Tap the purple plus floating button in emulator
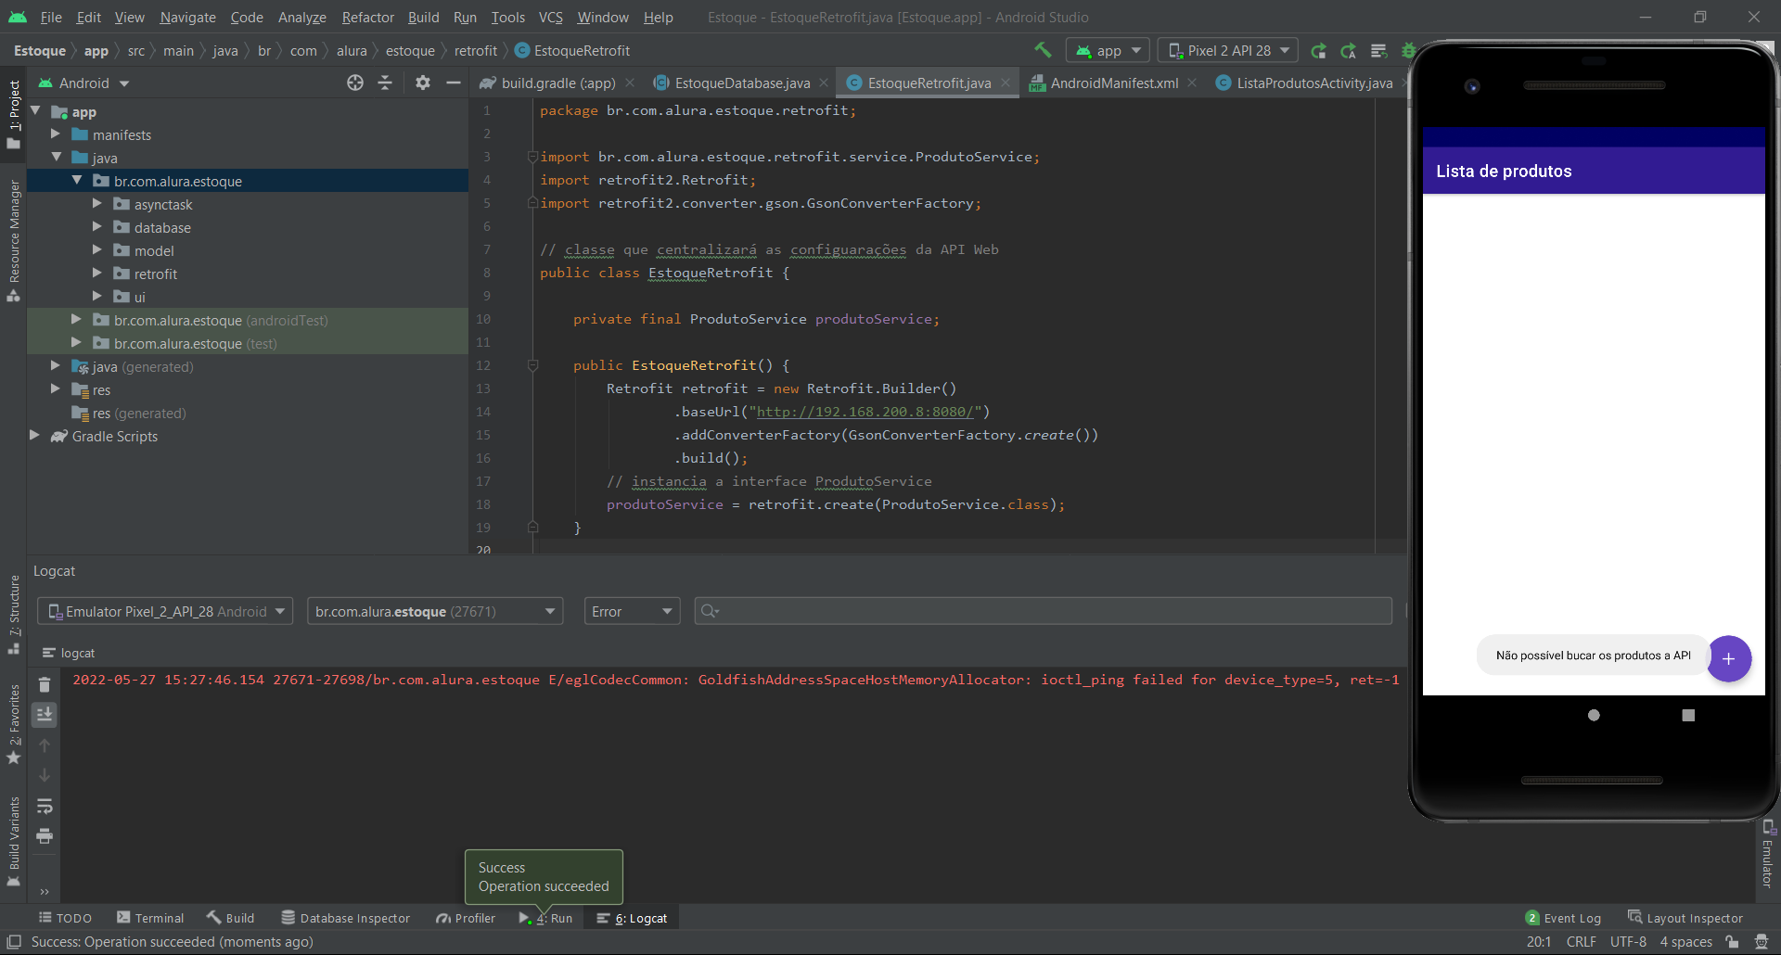 (x=1728, y=658)
